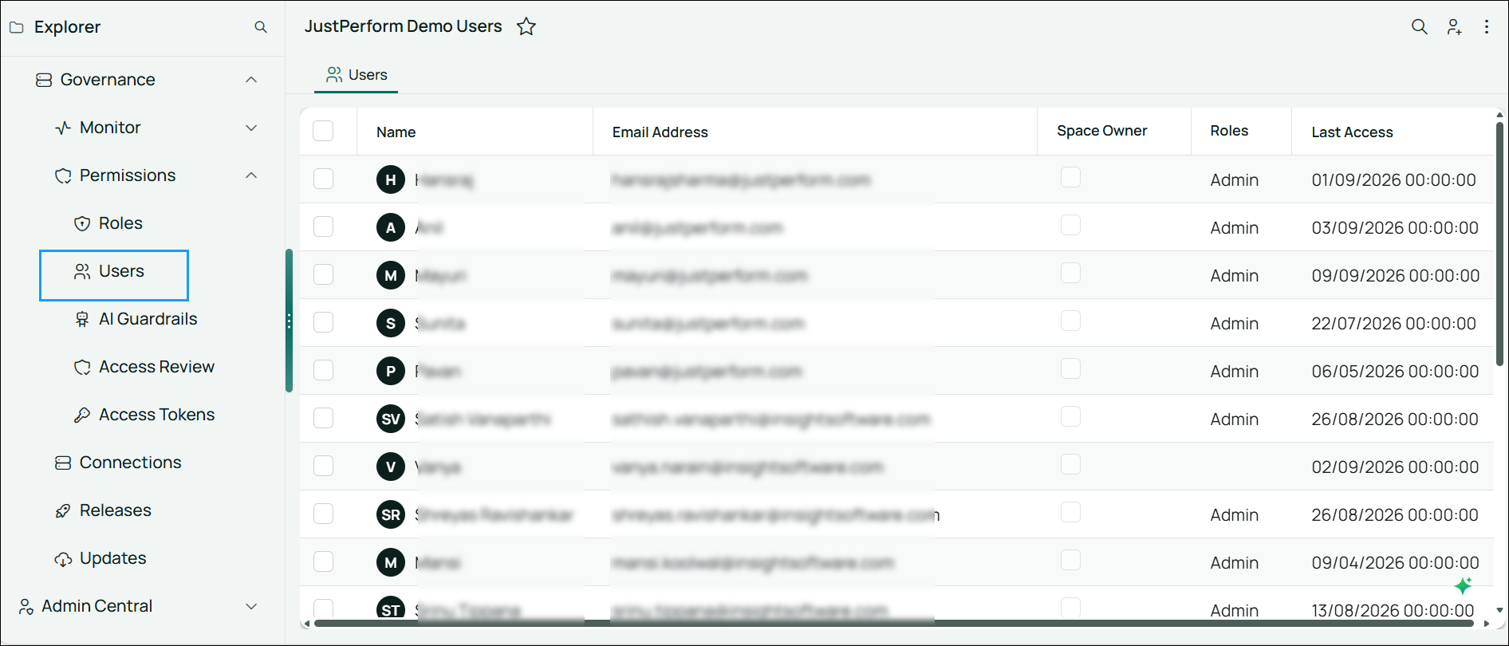Viewport: 1509px width, 646px height.
Task: Click the green sparkle assistant icon
Action: click(x=1463, y=585)
